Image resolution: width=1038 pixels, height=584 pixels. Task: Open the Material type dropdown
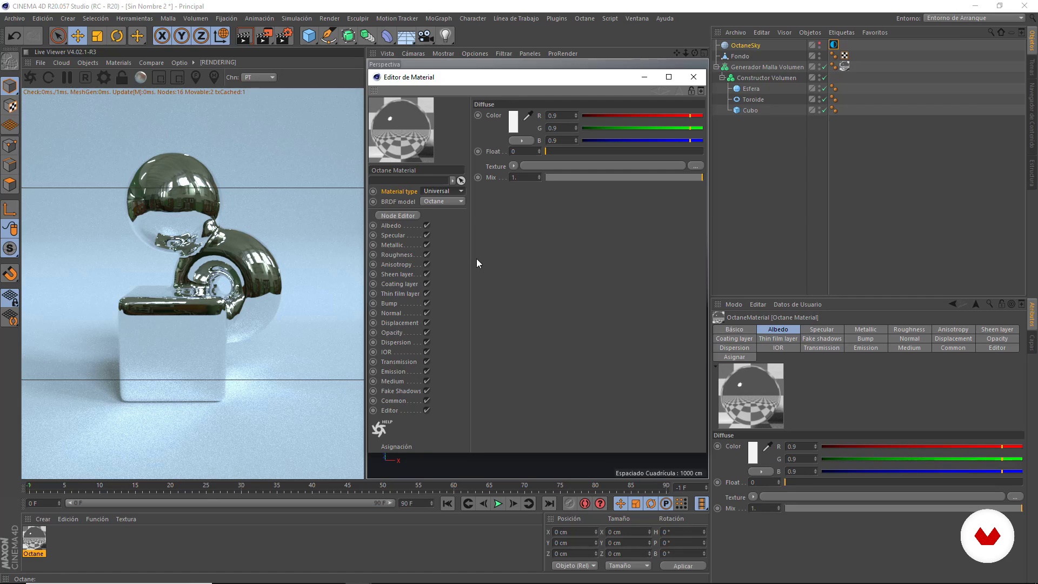443,191
